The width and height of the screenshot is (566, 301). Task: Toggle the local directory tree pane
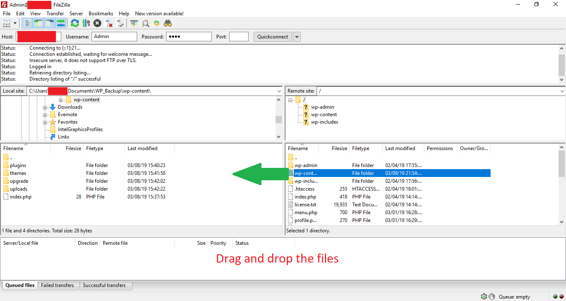pyautogui.click(x=37, y=23)
